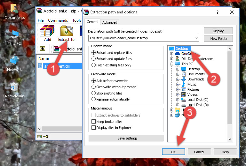Expand the DLL Downloader.com tree node
The height and width of the screenshot is (166, 246).
(x=171, y=59)
